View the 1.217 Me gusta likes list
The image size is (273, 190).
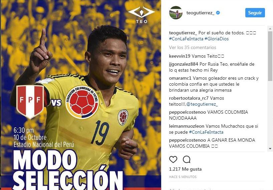[x=185, y=169]
